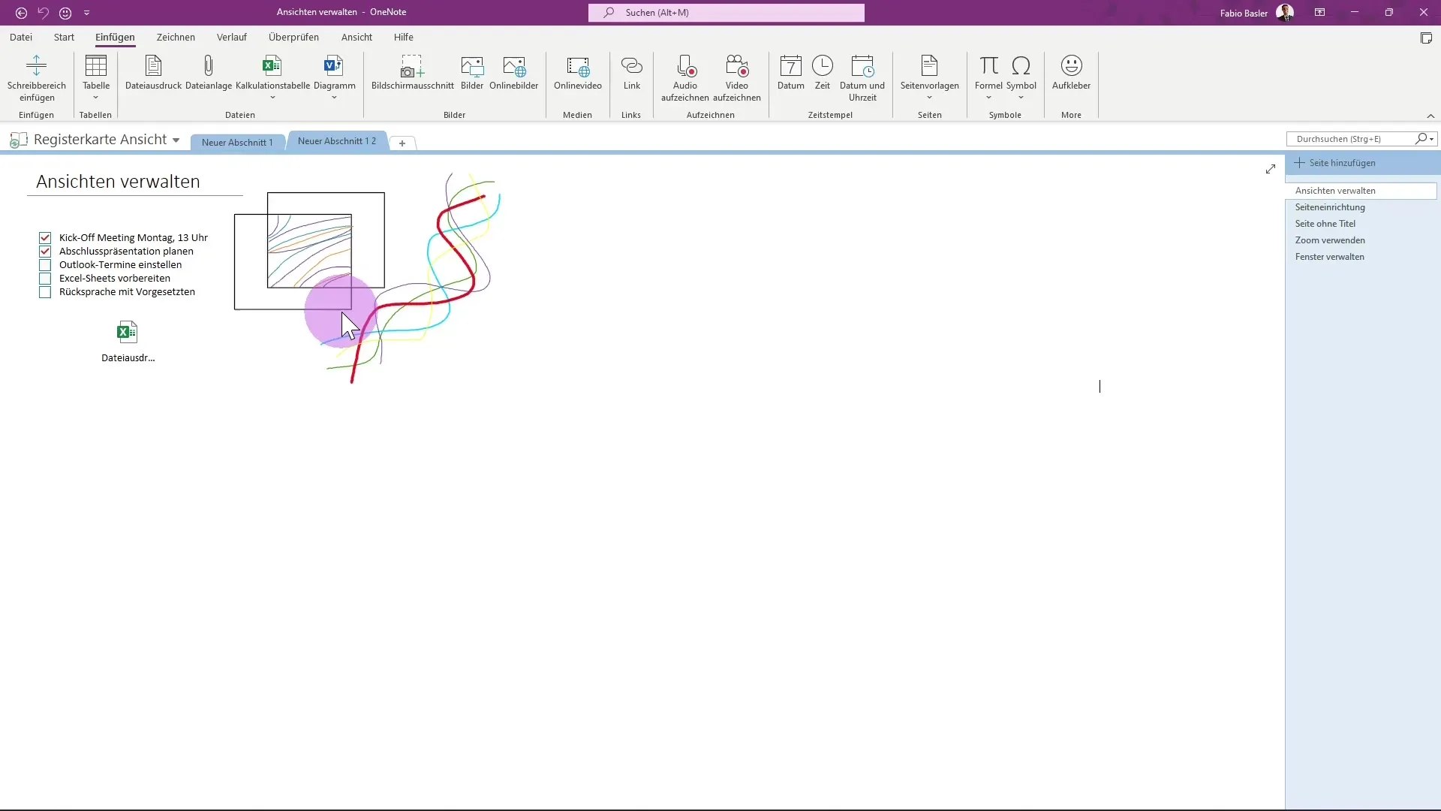Open Quick Access toolbar customize arrow
Image resolution: width=1441 pixels, height=811 pixels.
tap(86, 13)
